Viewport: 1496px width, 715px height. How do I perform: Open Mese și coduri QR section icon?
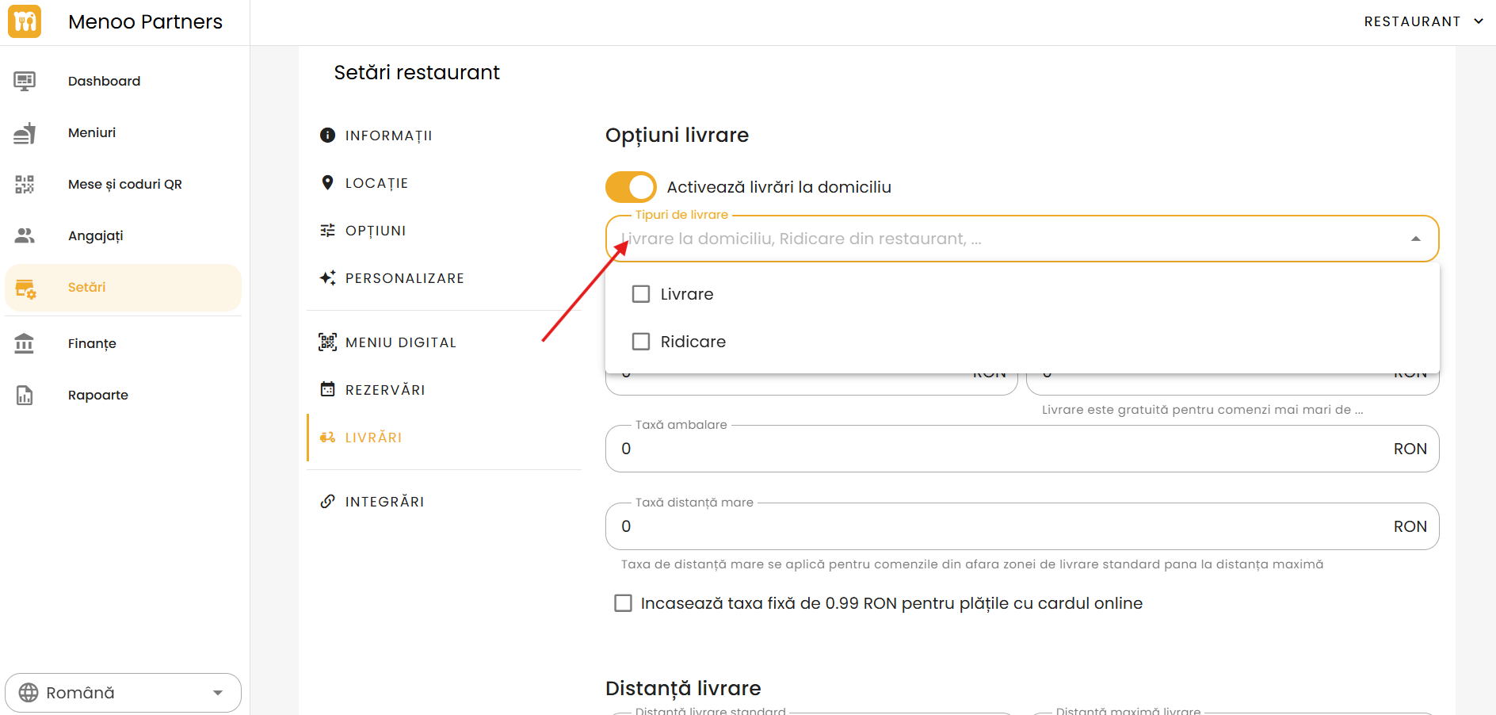tap(25, 183)
